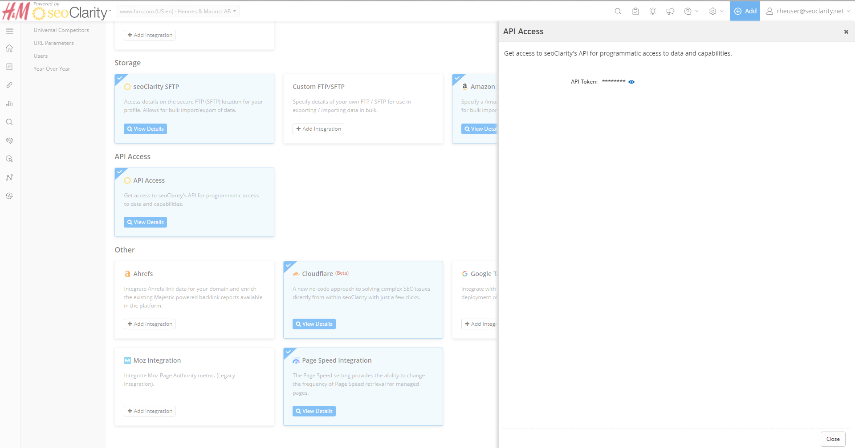Screen dimensions: 855x448
Task: Click the home icon in left sidebar
Action: tap(9, 48)
